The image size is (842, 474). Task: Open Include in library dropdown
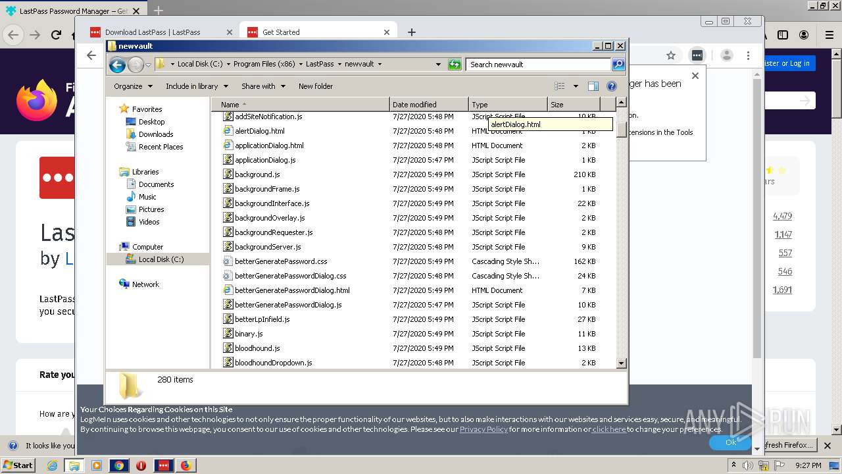click(x=197, y=86)
